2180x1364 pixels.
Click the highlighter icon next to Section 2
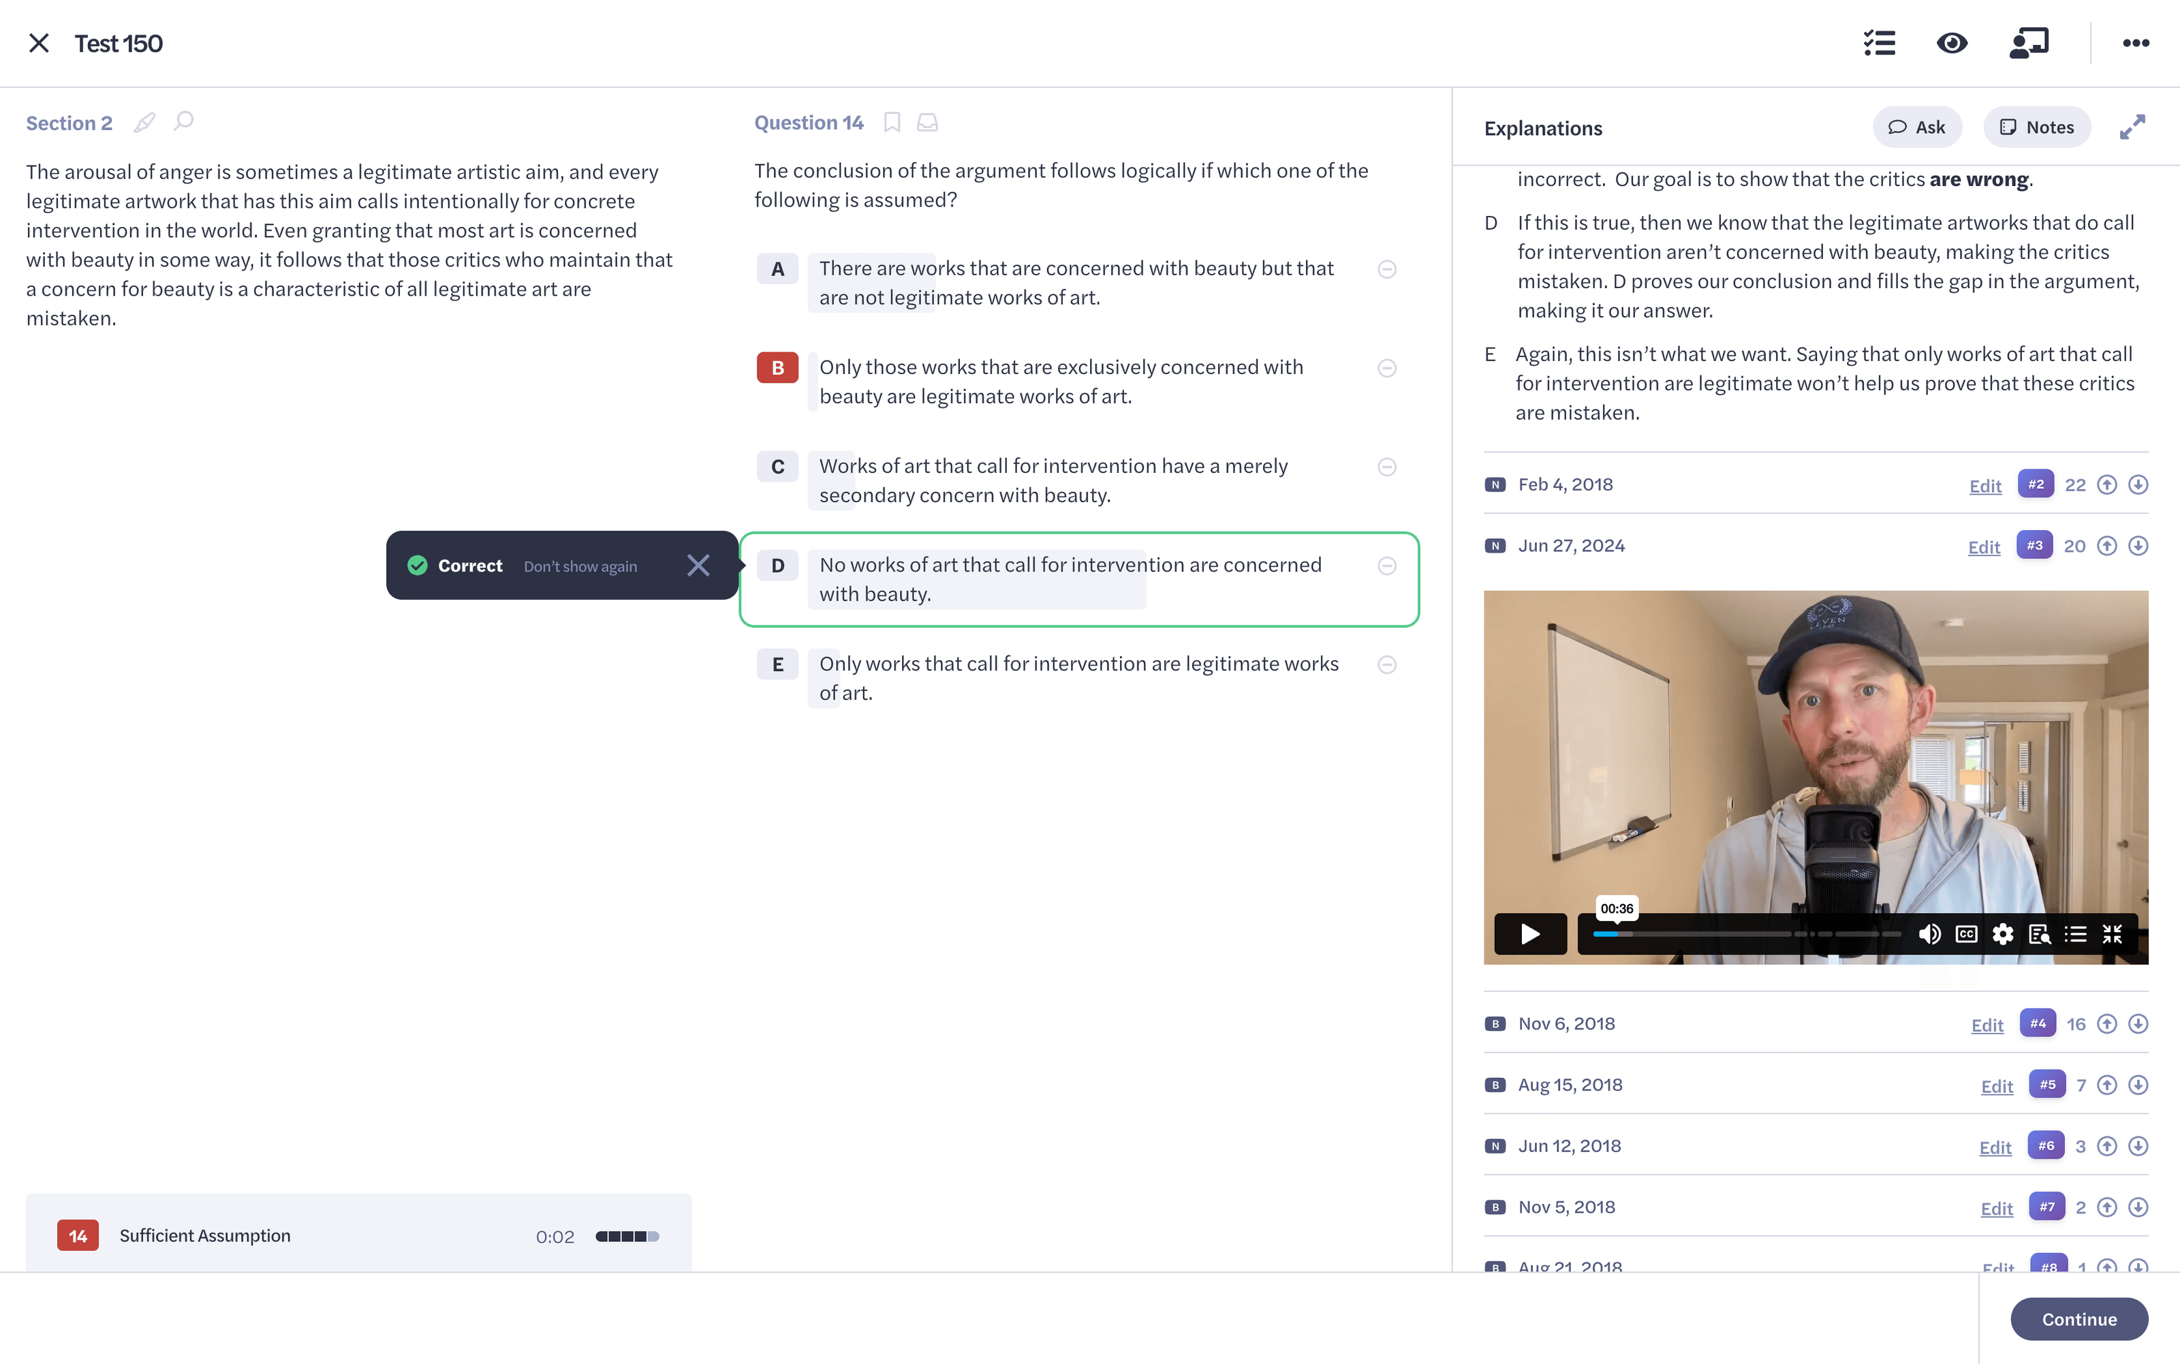[x=144, y=123]
